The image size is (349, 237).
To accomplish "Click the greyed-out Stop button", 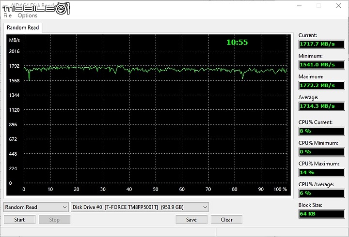I will point(54,220).
